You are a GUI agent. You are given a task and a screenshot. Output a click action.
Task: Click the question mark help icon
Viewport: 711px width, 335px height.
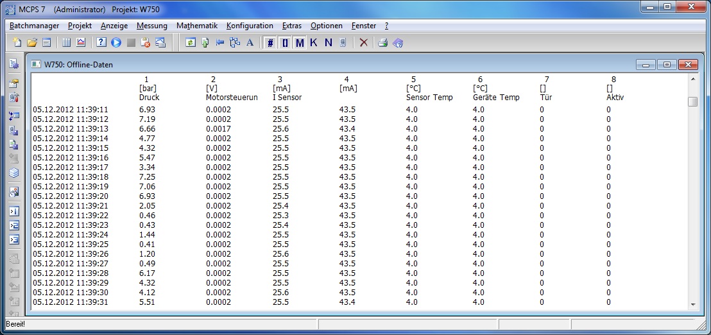pyautogui.click(x=101, y=43)
